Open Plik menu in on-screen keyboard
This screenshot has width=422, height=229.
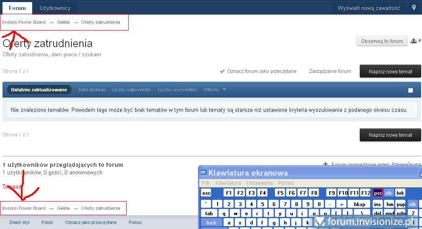point(206,183)
